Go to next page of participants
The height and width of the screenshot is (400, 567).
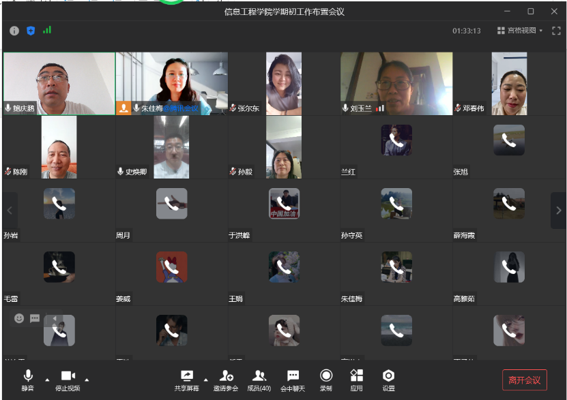click(x=558, y=211)
